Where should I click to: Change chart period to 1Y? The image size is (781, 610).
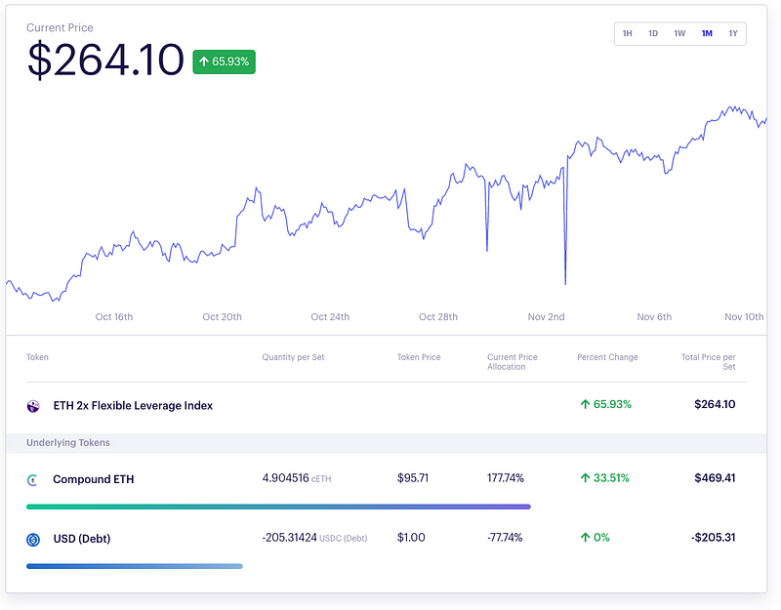point(733,34)
